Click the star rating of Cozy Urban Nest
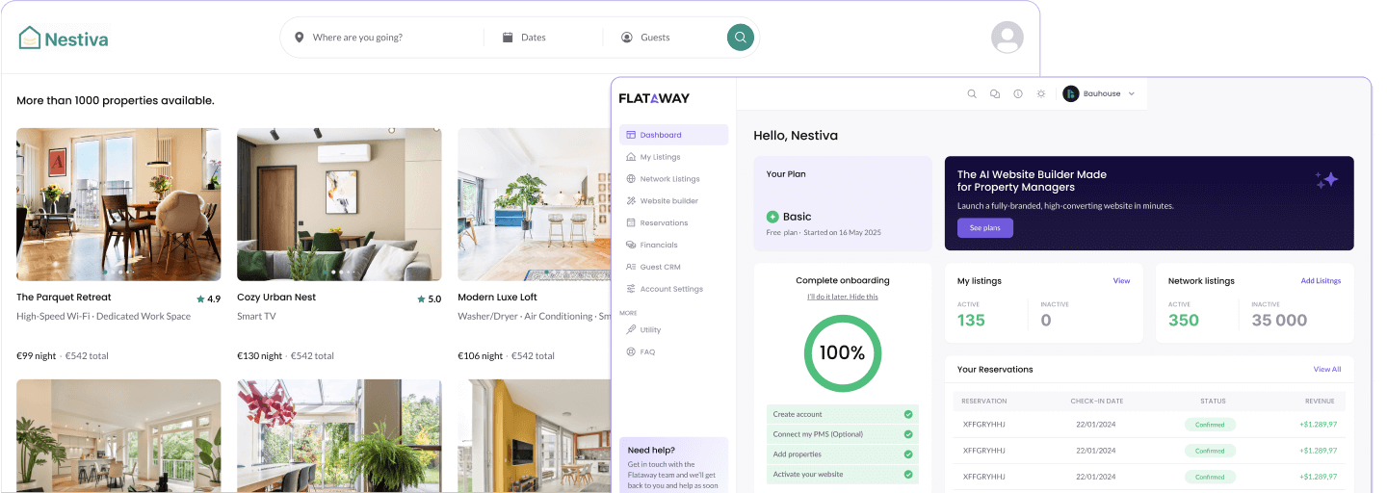1387x493 pixels. 429,298
